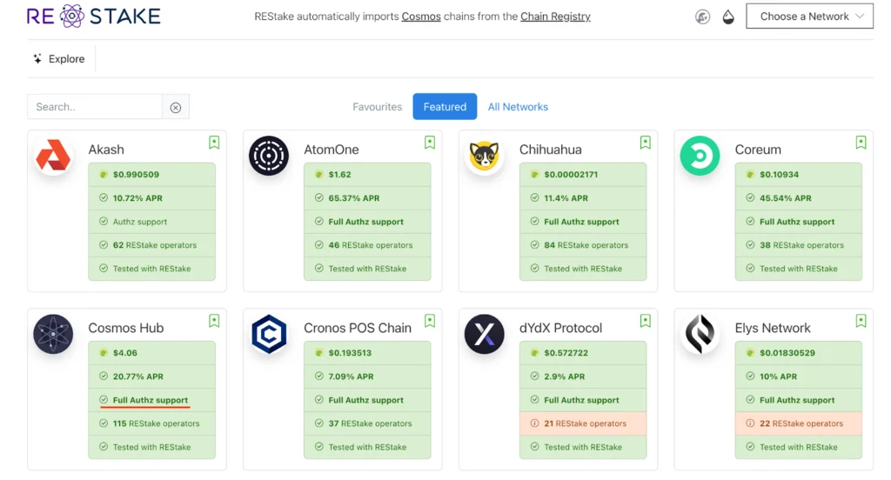Viewport: 891px width, 480px height.
Task: Toggle the favourite bookmark on Akash card
Action: 214,143
